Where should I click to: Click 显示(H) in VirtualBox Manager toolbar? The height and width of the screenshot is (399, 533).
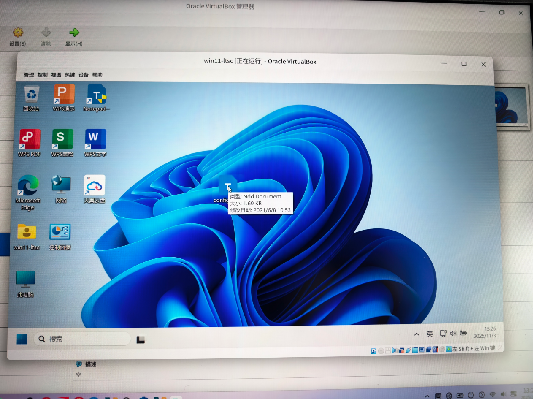click(74, 37)
